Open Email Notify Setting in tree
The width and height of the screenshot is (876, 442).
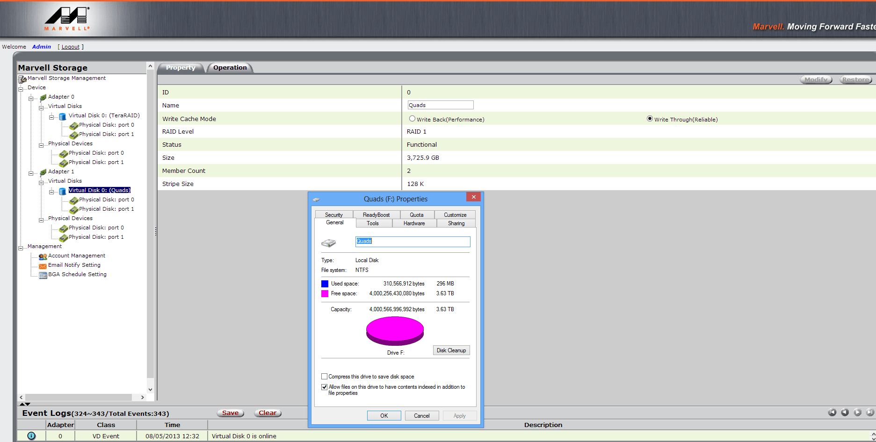tap(74, 265)
